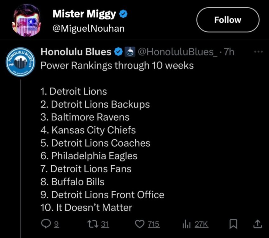
Task: Click the 715 likes count
Action: click(153, 224)
